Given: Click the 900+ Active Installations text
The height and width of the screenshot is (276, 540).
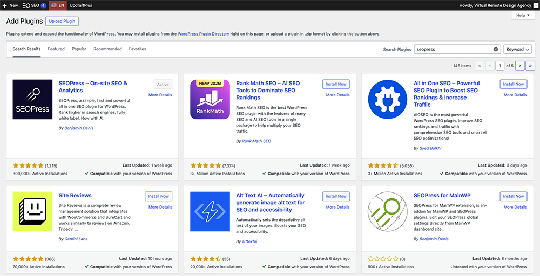Looking at the screenshot, I should [x=391, y=267].
